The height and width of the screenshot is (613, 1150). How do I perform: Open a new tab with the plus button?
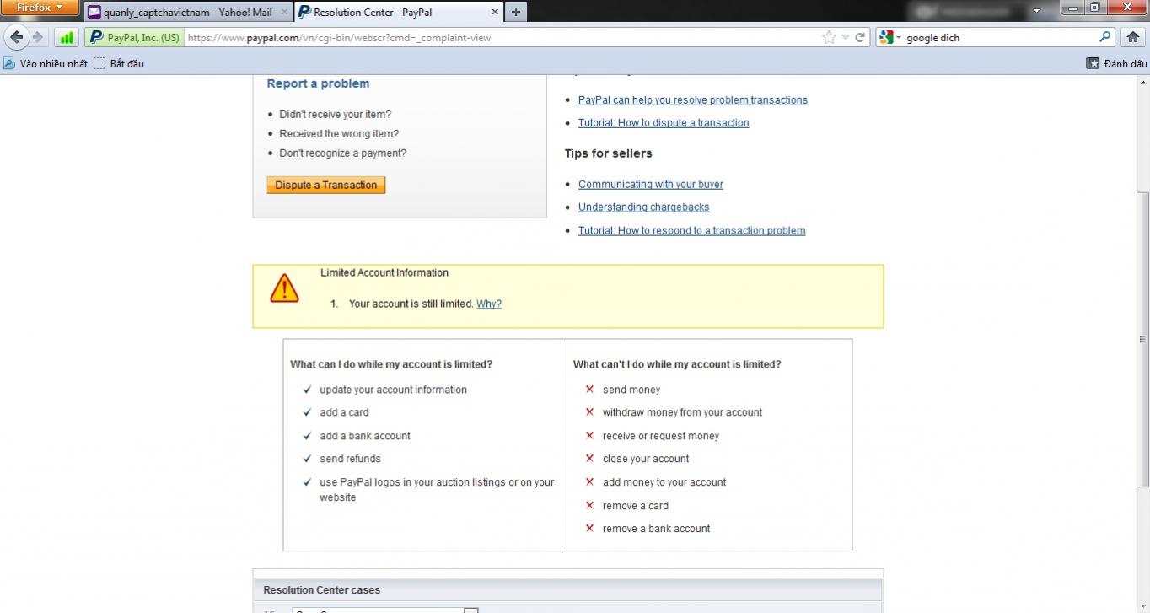[x=515, y=12]
